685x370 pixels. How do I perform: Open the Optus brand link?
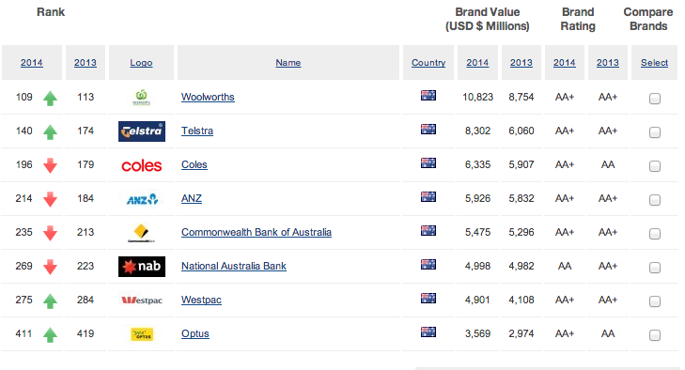coord(195,333)
